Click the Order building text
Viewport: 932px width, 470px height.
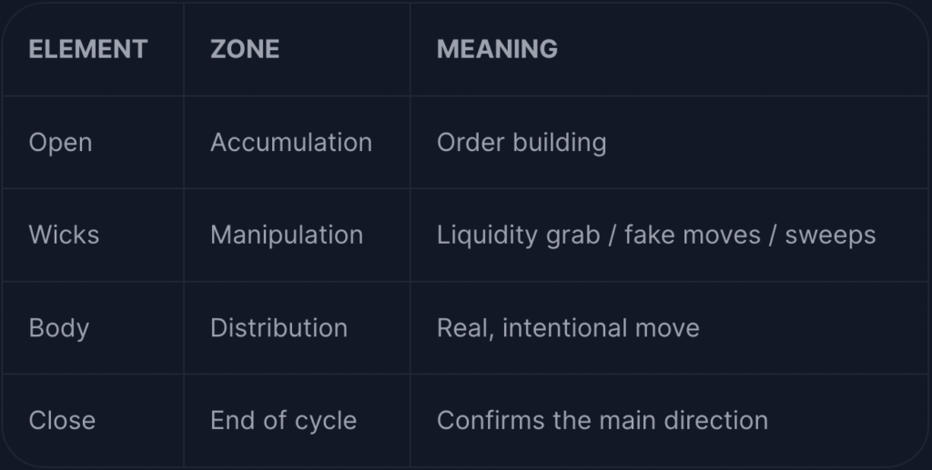click(522, 143)
